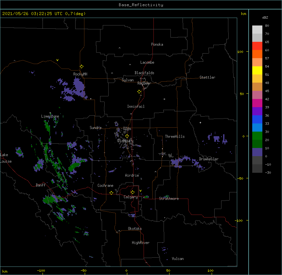Click the yellow V marker northwest of RockyMH
The height and width of the screenshot is (275, 282).
tap(57, 60)
